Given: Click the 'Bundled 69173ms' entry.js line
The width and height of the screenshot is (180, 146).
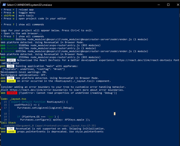Looking at the screenshot, I should [48, 48].
